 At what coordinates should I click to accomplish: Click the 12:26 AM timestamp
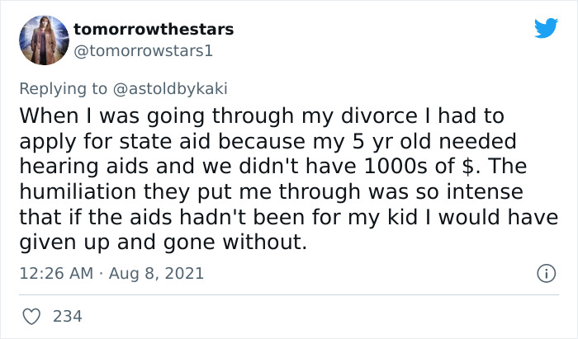pyautogui.click(x=53, y=273)
